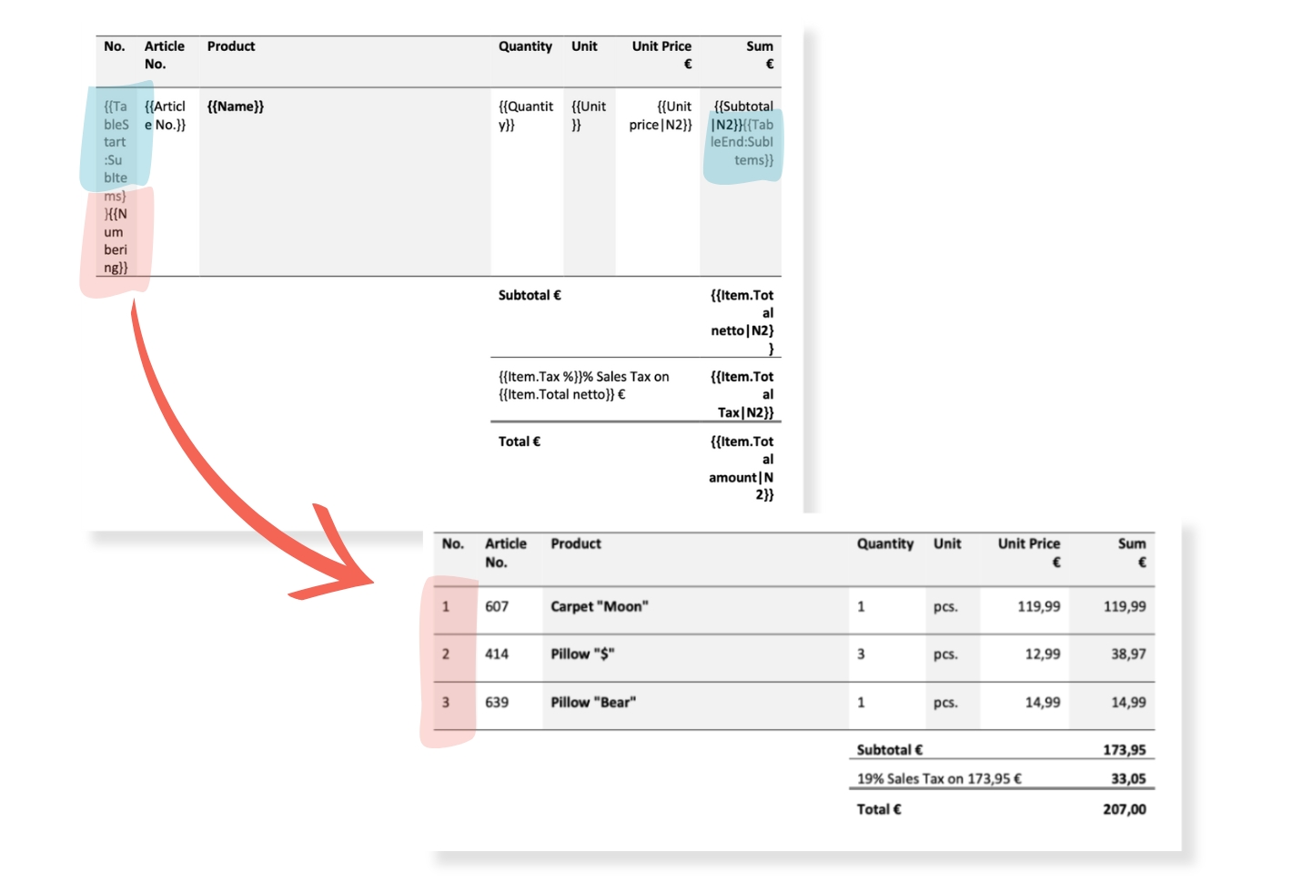Click the blue-highlighted TableStart:SubItems tag
Image resolution: width=1292 pixels, height=883 pixels.
tap(116, 141)
